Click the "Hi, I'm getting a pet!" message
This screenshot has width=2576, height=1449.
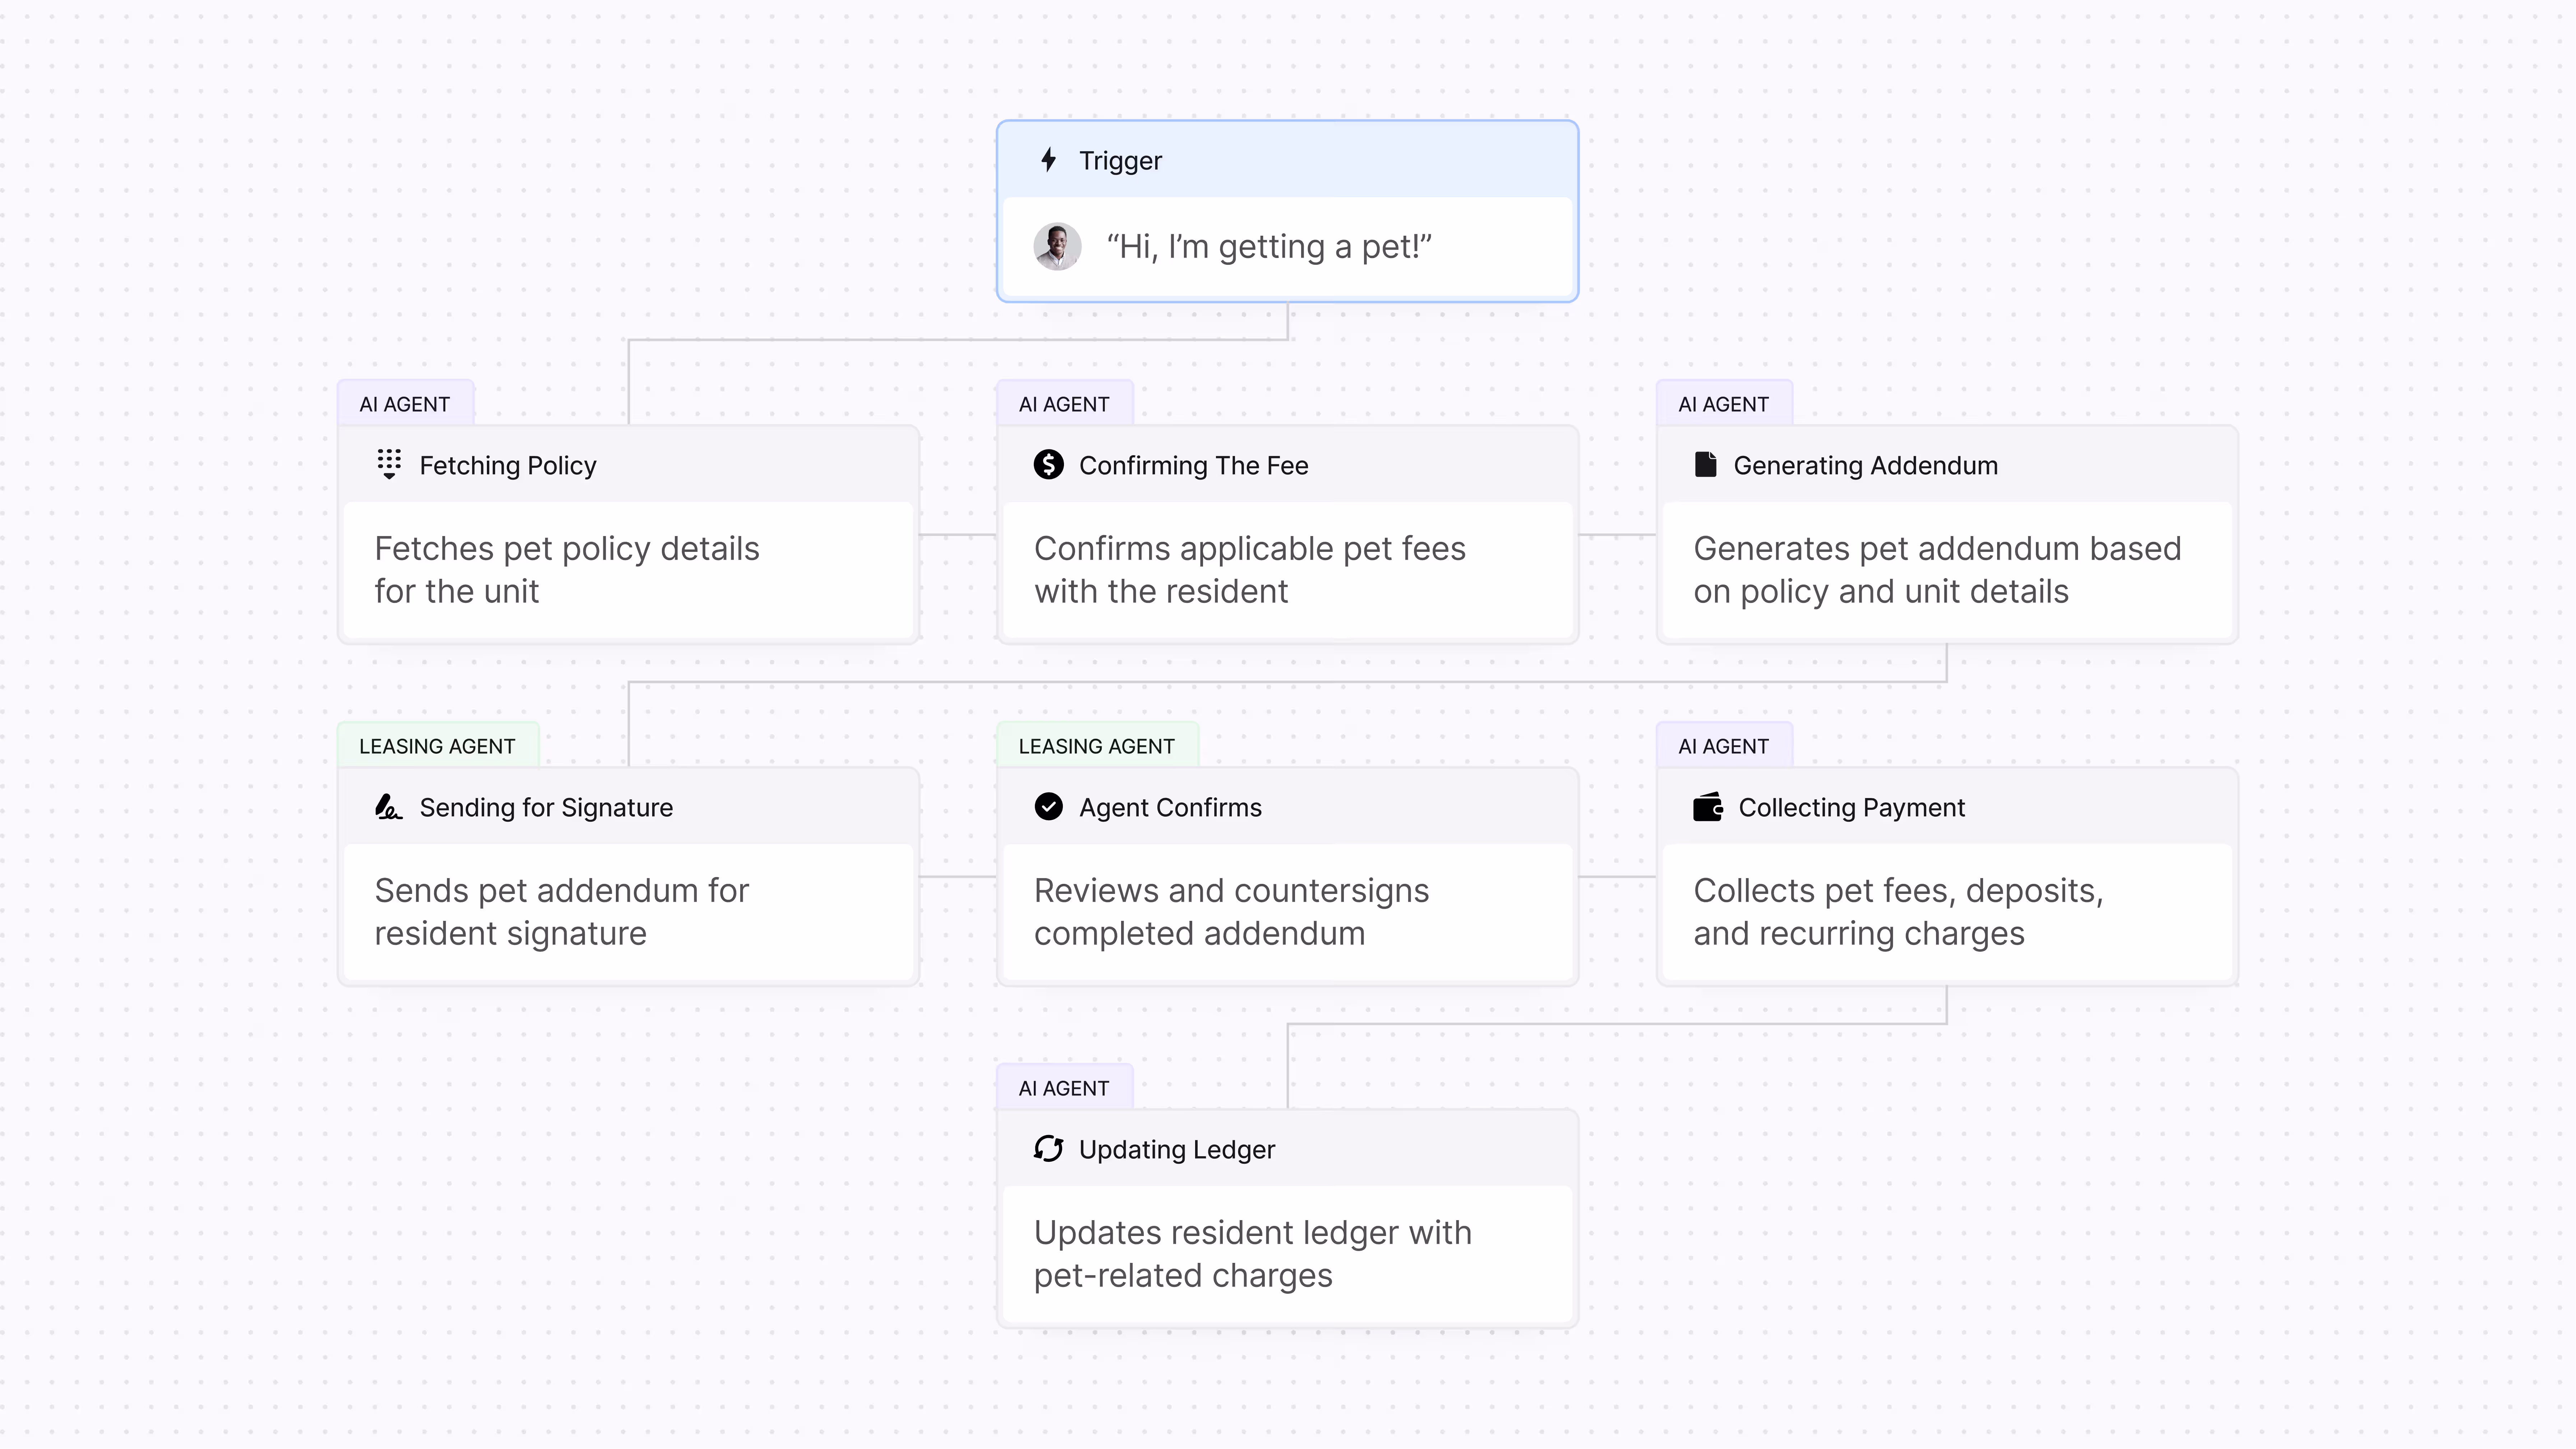point(1269,246)
